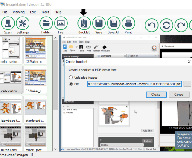Click the 'Amount of images: 11' status text

[x=17, y=155]
